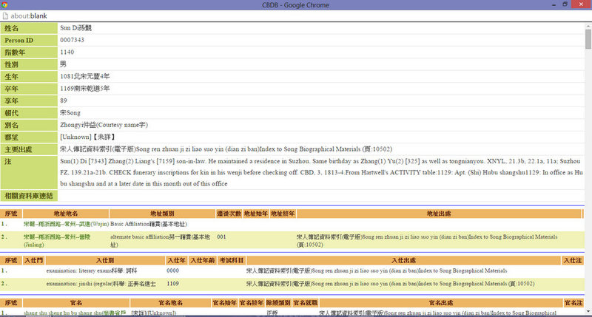Click entry year value 1109
Viewport: 592px width, 317px height.
click(172, 284)
